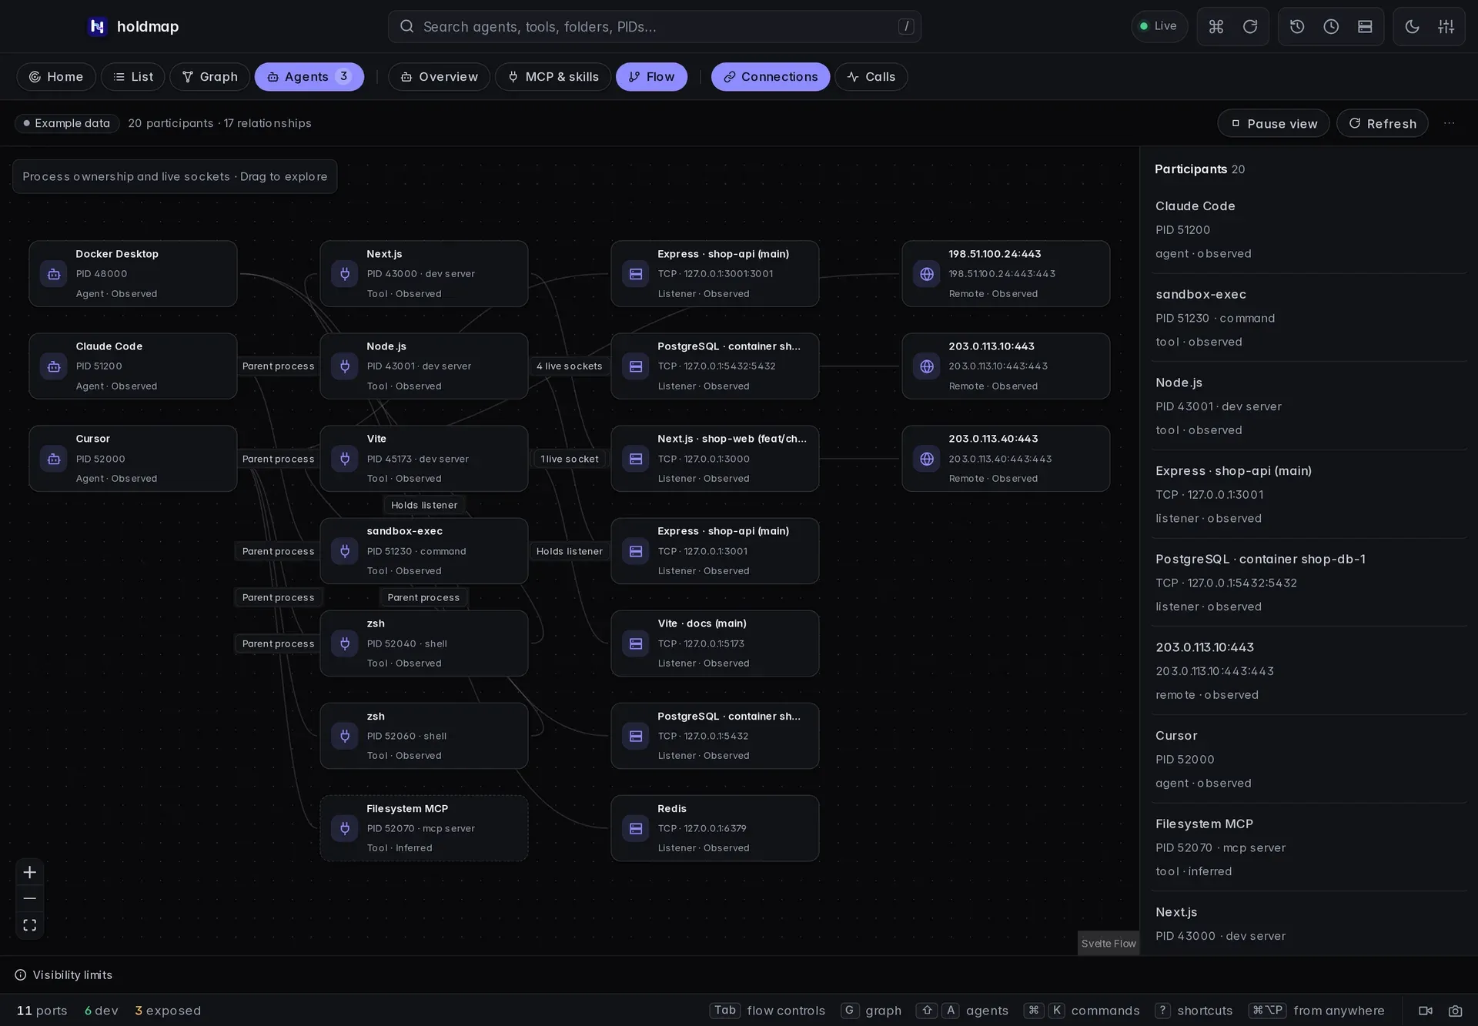Click the Refresh button
Screen dimensions: 1478x1026
(x=1383, y=123)
